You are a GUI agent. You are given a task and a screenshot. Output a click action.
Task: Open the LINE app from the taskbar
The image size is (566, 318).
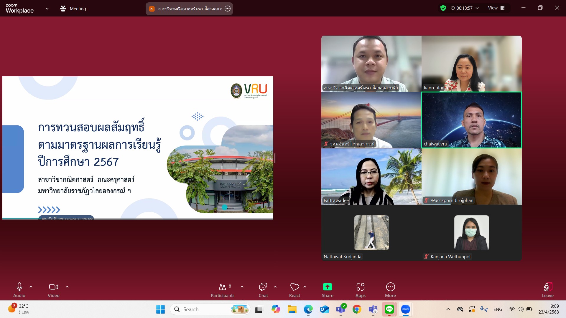point(389,309)
